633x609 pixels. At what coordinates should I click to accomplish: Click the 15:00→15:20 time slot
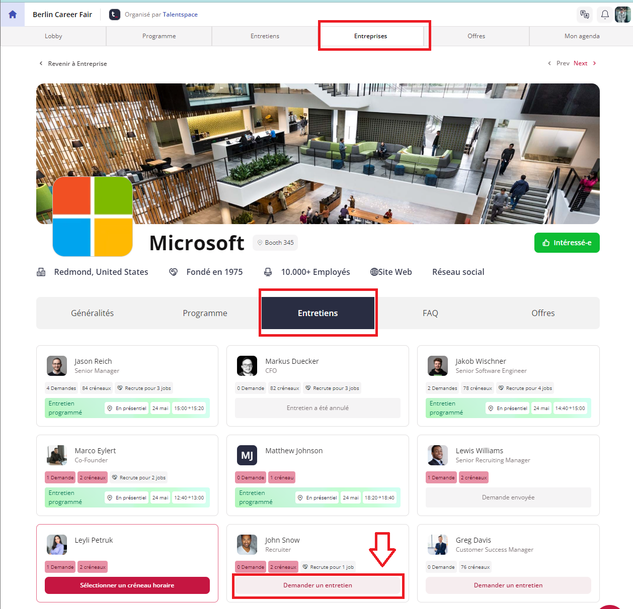pyautogui.click(x=189, y=408)
